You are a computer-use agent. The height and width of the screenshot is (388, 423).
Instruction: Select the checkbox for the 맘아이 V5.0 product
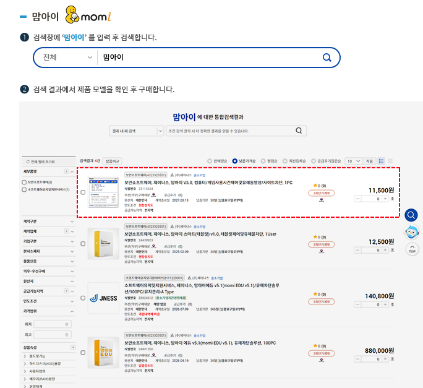[x=83, y=192]
